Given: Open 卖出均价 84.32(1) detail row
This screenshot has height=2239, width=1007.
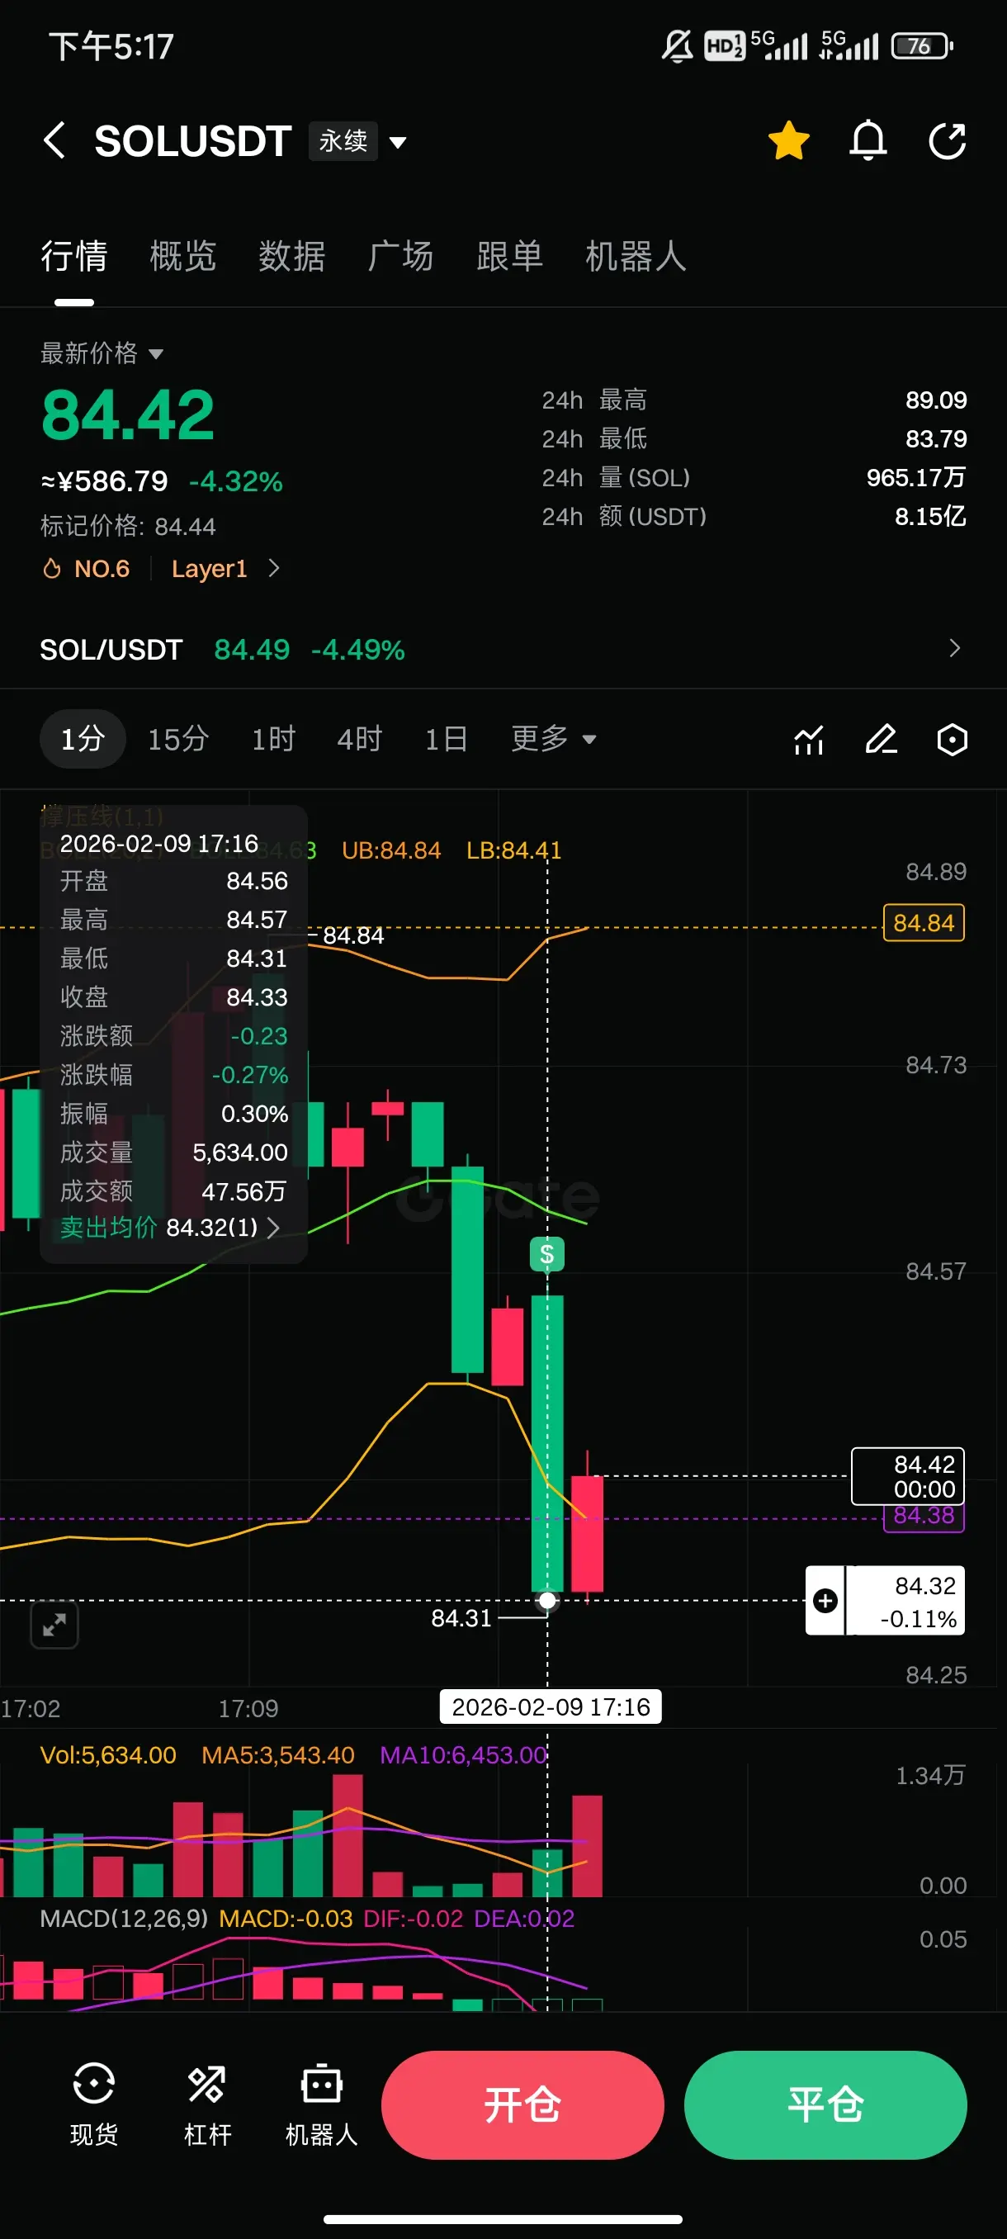Looking at the screenshot, I should tap(170, 1228).
